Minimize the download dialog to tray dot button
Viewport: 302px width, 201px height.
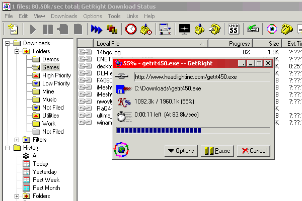tap(242, 63)
